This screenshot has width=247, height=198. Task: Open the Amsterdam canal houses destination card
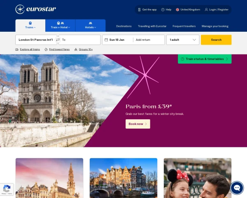coord(123,178)
